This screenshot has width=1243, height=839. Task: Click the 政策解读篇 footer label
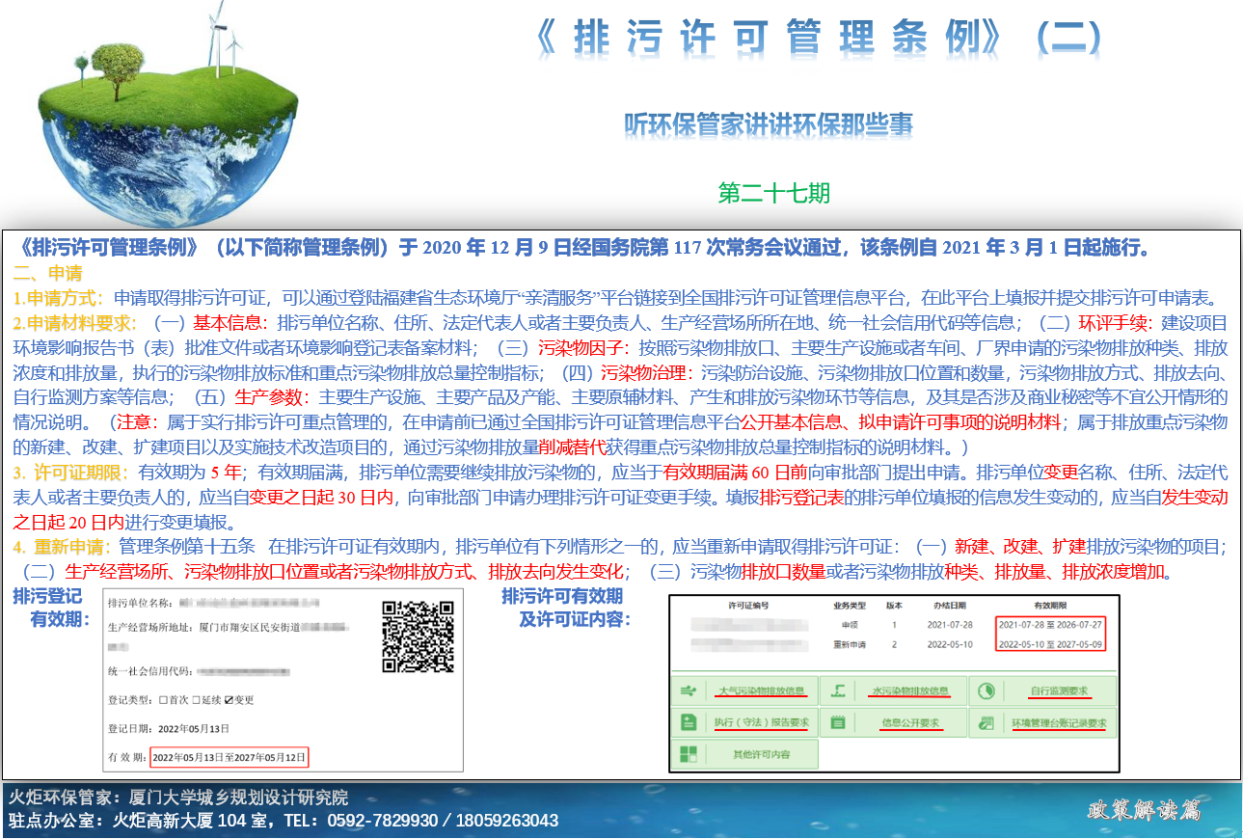click(1144, 811)
